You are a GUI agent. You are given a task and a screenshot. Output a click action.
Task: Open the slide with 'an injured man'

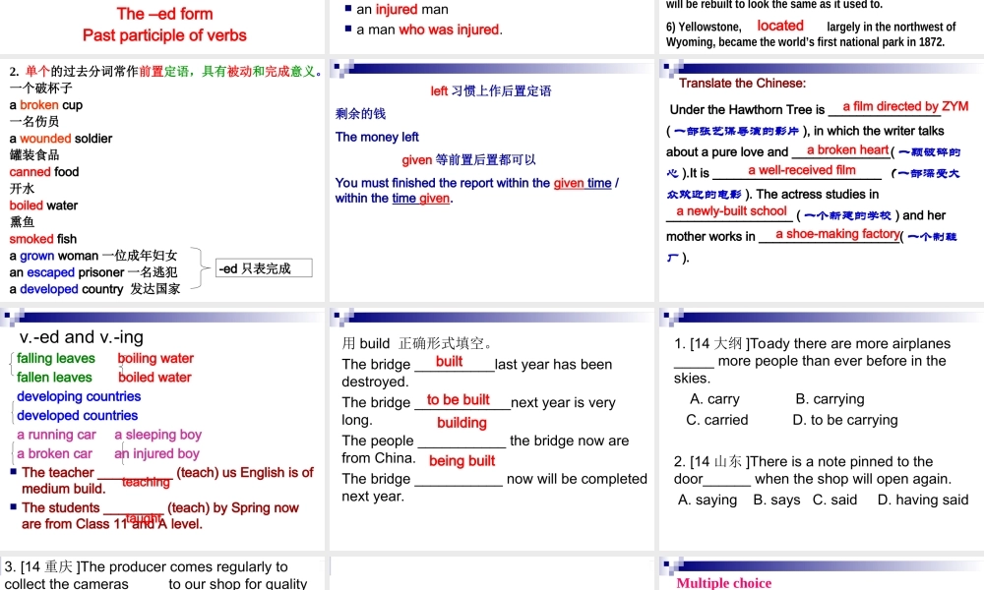[x=491, y=27]
